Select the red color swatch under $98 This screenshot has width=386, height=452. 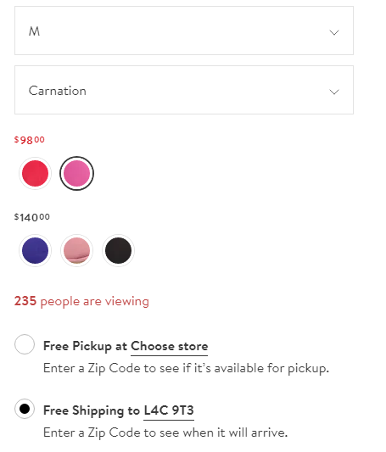point(35,174)
